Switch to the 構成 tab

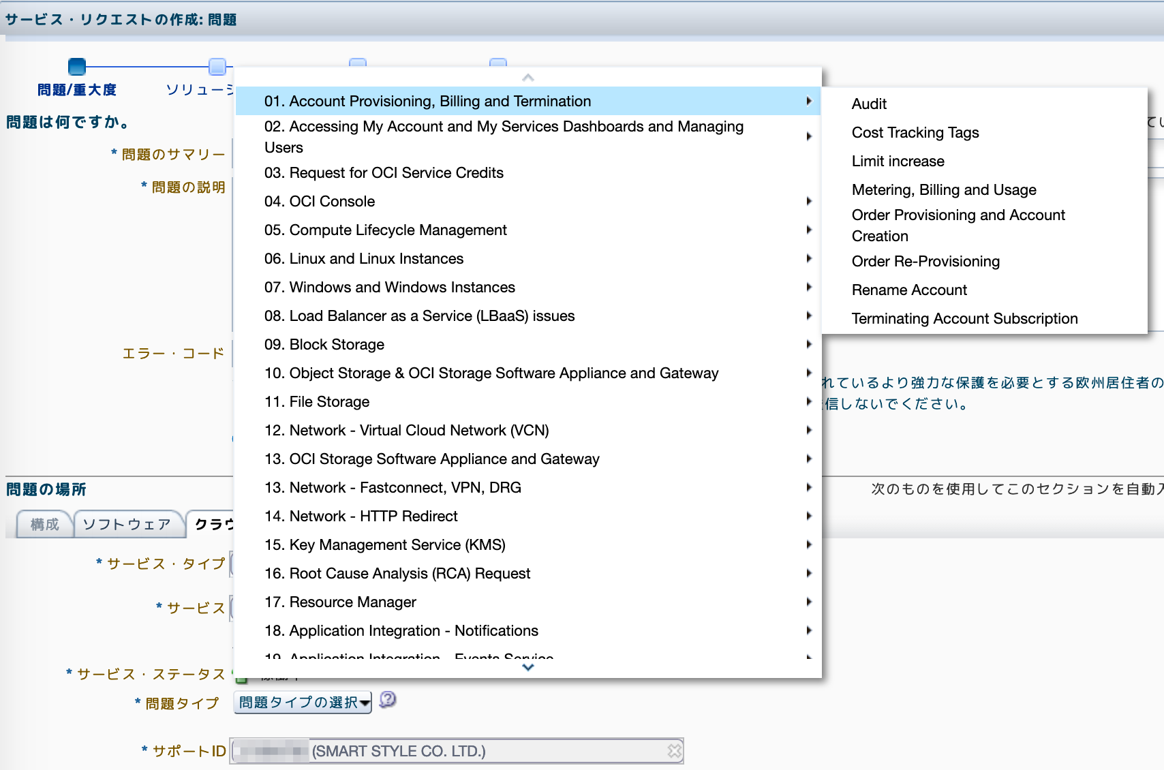pyautogui.click(x=44, y=524)
